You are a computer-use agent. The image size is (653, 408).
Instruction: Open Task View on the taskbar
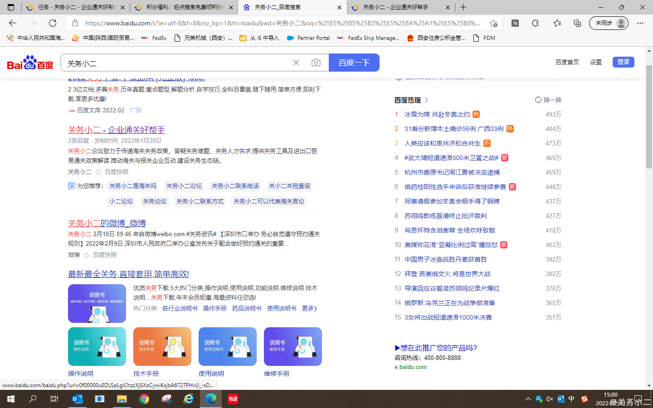click(x=54, y=399)
